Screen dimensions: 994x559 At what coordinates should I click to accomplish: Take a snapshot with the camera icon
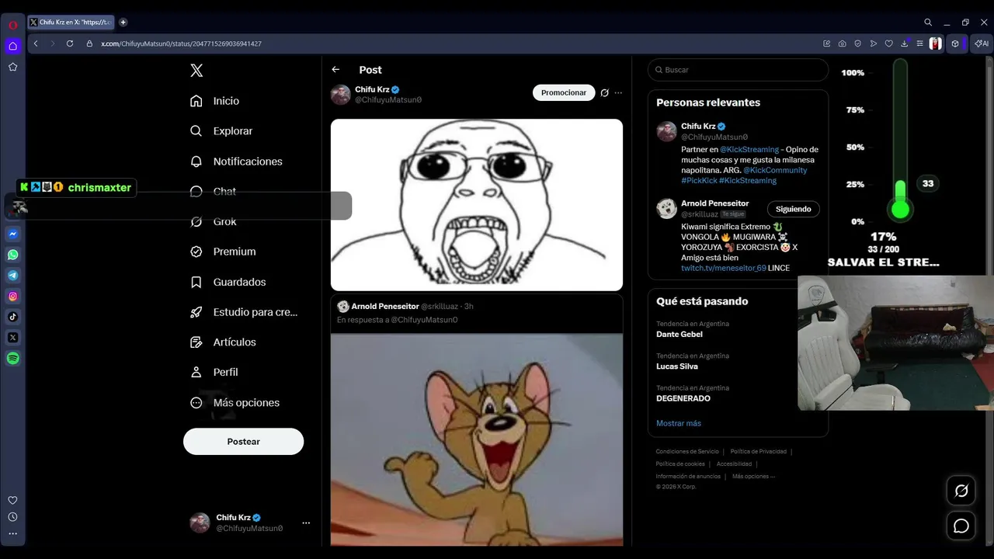[x=843, y=43]
